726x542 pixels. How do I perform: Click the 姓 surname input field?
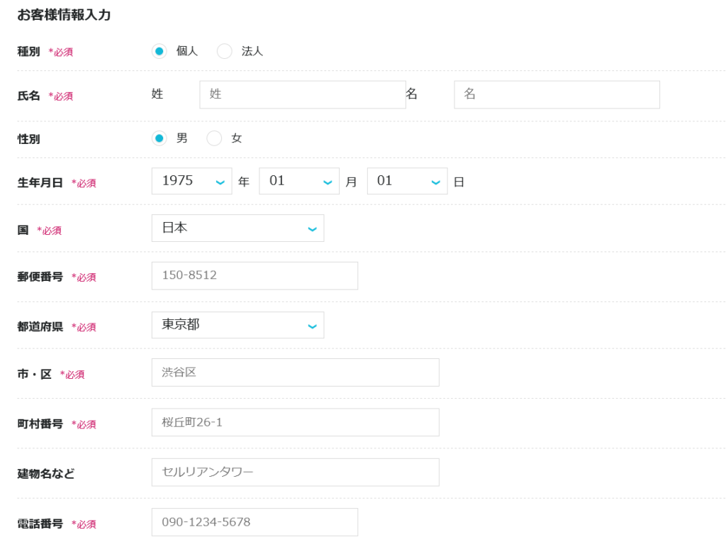click(x=303, y=94)
